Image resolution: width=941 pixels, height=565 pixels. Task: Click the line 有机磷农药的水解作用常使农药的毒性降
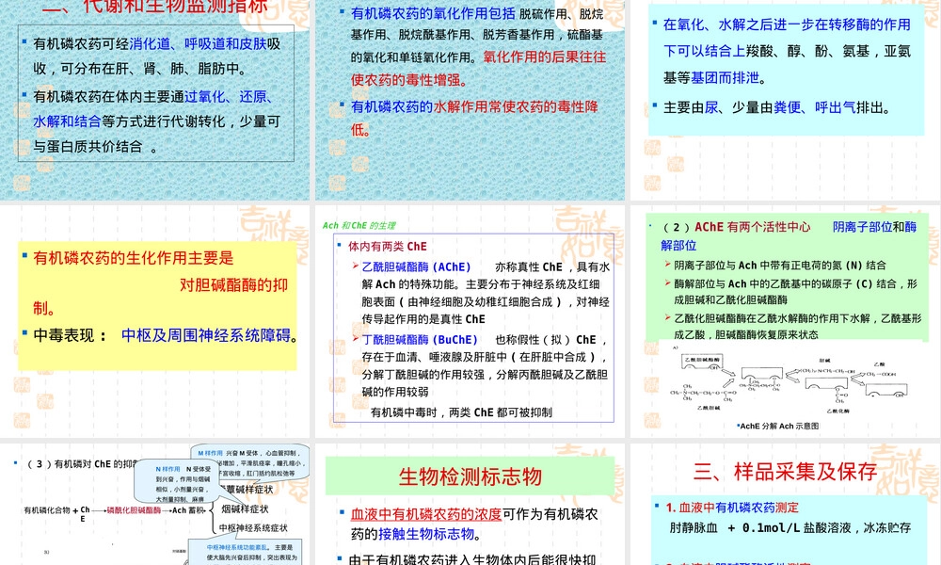pos(474,106)
